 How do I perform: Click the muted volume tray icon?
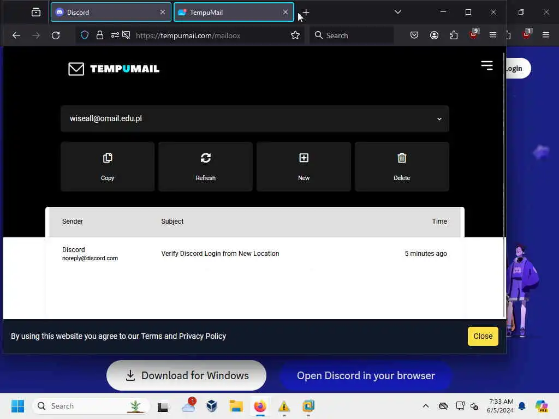coord(474,406)
